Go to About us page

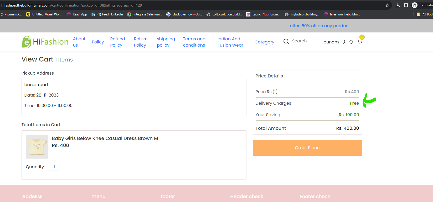click(x=79, y=42)
